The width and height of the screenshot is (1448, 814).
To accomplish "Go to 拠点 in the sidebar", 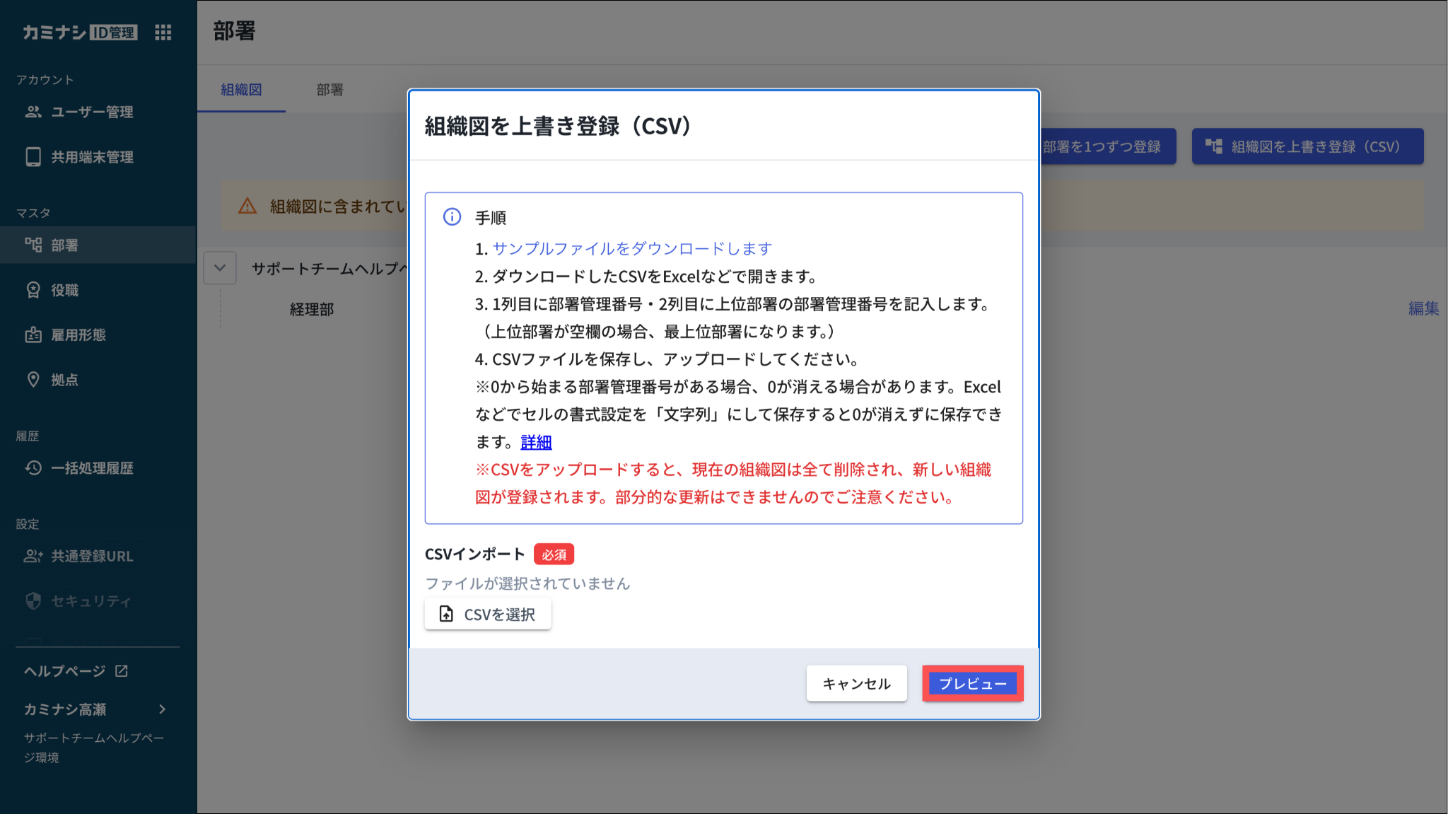I will [64, 380].
